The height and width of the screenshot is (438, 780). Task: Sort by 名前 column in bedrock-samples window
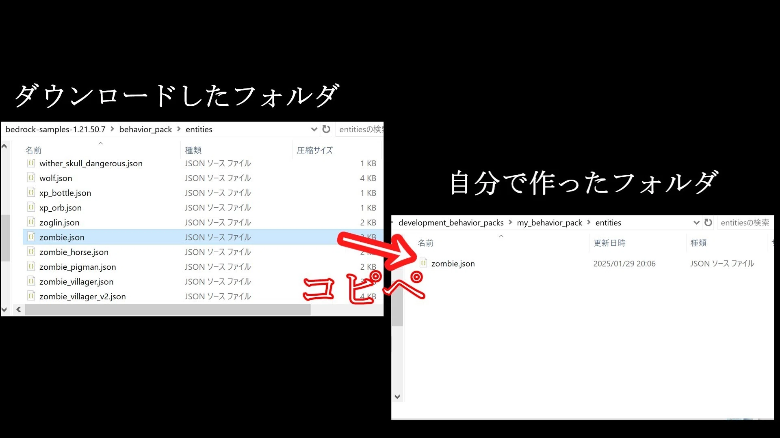pyautogui.click(x=33, y=150)
